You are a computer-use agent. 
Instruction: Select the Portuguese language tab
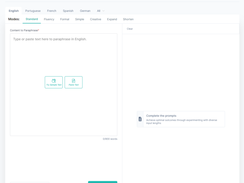(33, 11)
